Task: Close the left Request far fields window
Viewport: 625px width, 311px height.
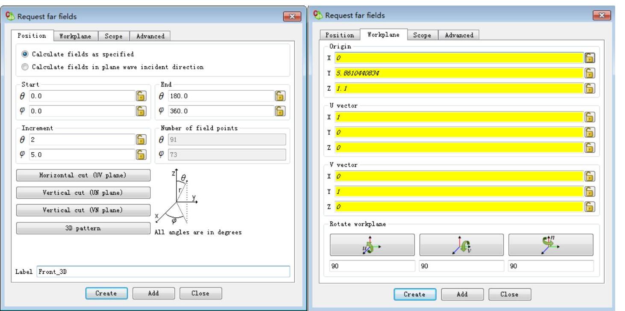Action: point(292,17)
